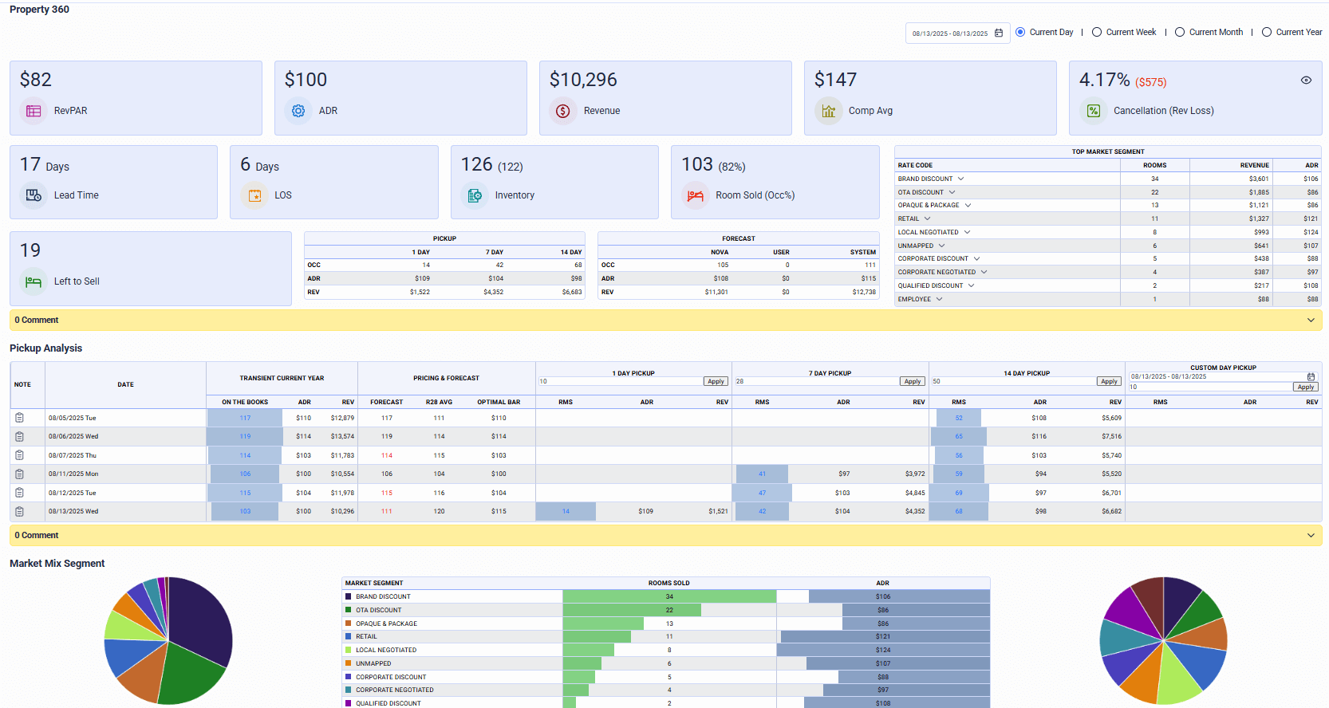Apply the Custom Day Pickup value

pyautogui.click(x=1305, y=387)
